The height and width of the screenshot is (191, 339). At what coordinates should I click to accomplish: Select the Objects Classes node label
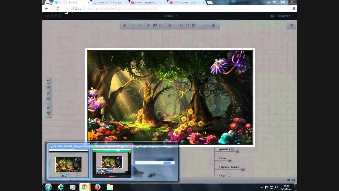tap(229, 167)
